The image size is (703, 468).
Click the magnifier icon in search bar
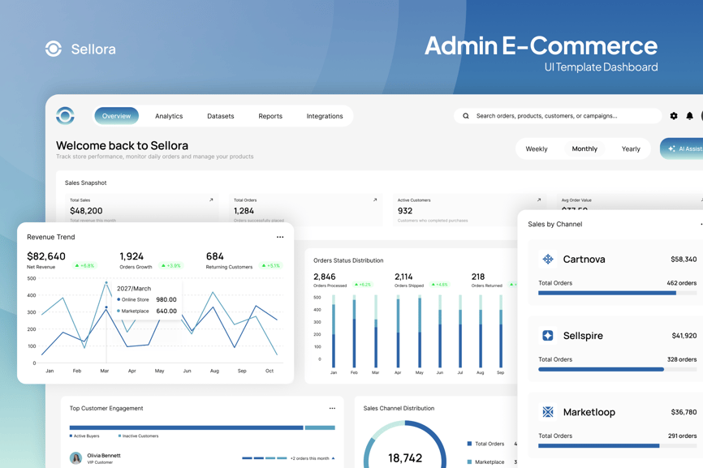pyautogui.click(x=466, y=116)
